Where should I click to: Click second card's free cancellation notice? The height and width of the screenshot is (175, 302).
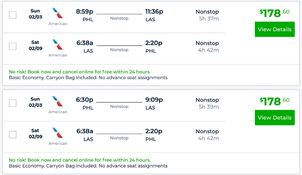pos(80,160)
